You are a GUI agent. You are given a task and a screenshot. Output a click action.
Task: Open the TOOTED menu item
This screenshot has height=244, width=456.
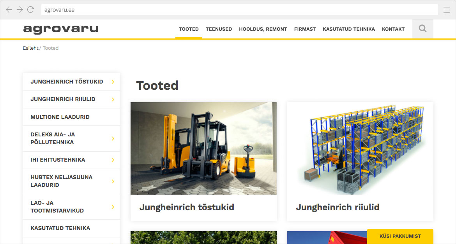point(189,29)
